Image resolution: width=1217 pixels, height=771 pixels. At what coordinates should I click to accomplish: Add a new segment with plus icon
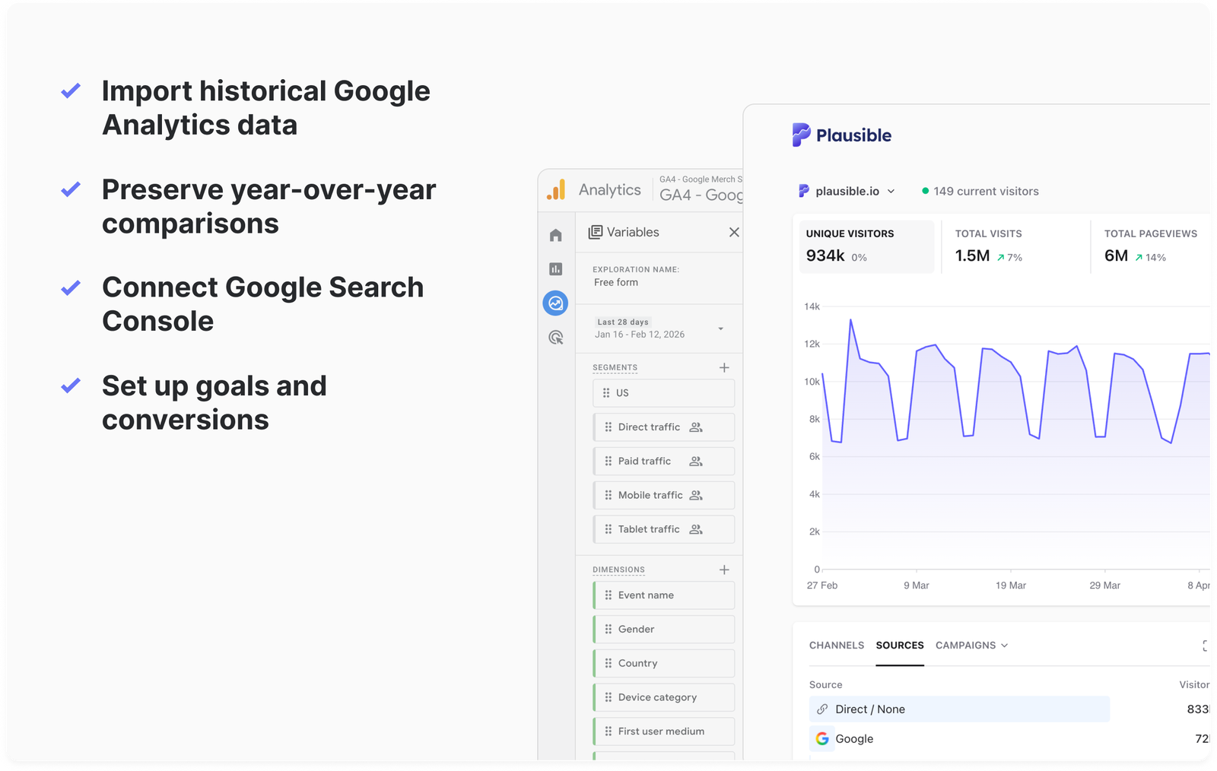pyautogui.click(x=724, y=367)
